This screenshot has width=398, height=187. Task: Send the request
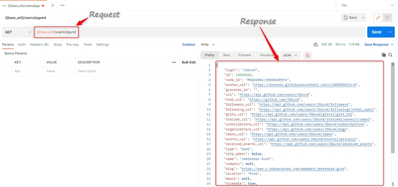376,32
